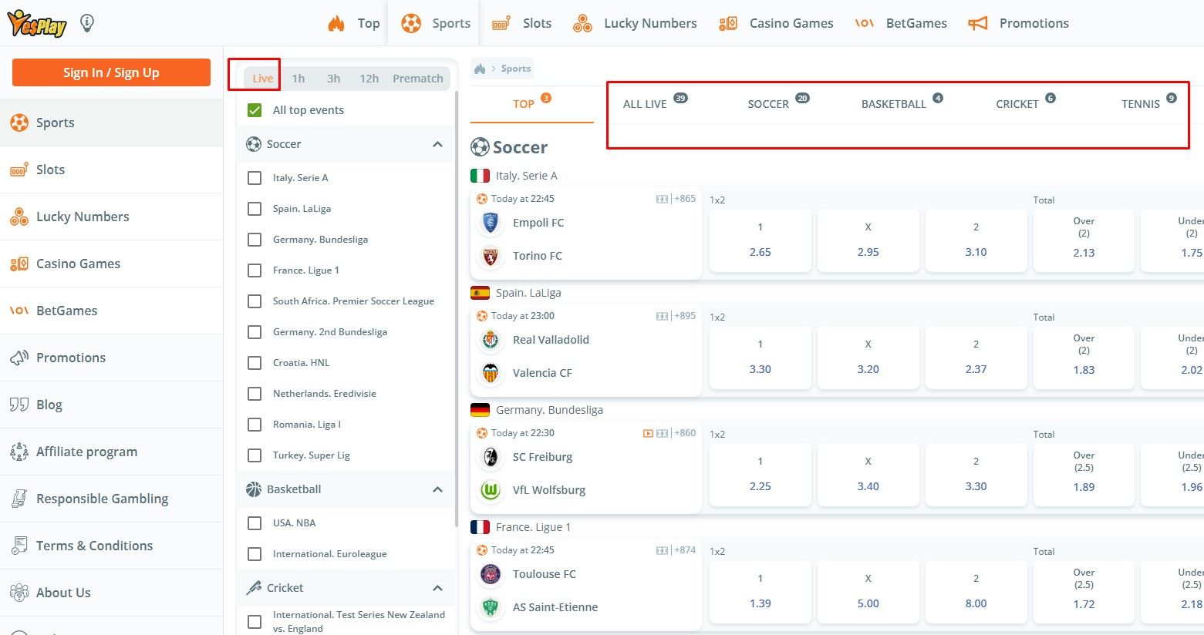The height and width of the screenshot is (635, 1204).
Task: Open the Slots top menu item
Action: (522, 23)
